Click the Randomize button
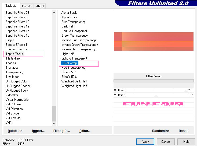This screenshot has height=146, width=197. click(x=160, y=131)
